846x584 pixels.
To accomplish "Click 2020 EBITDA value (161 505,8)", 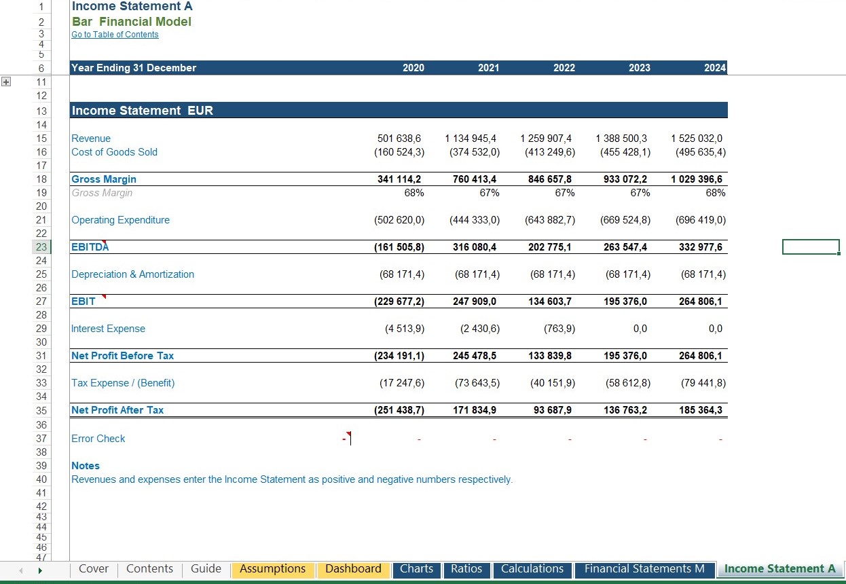I will pos(399,247).
